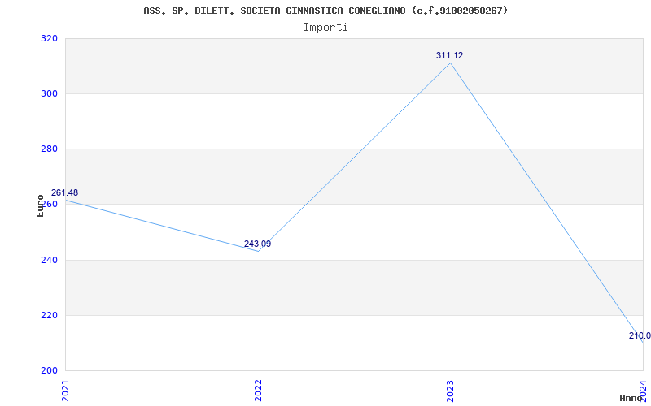The height and width of the screenshot is (406, 651).
Task: Click the 200 y-axis value
Action: pyautogui.click(x=49, y=370)
